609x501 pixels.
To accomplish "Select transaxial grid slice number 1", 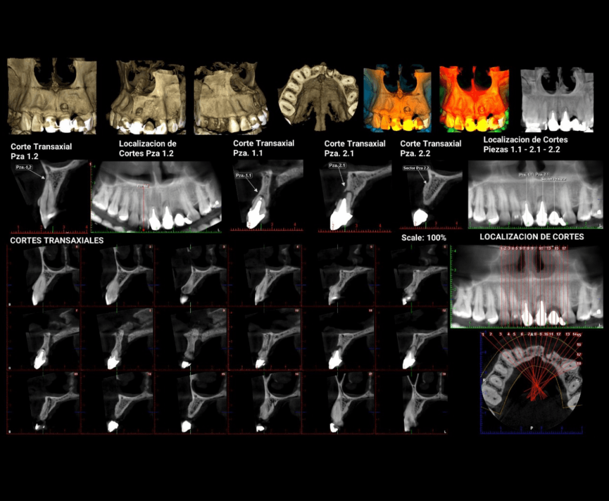I will pos(44,275).
